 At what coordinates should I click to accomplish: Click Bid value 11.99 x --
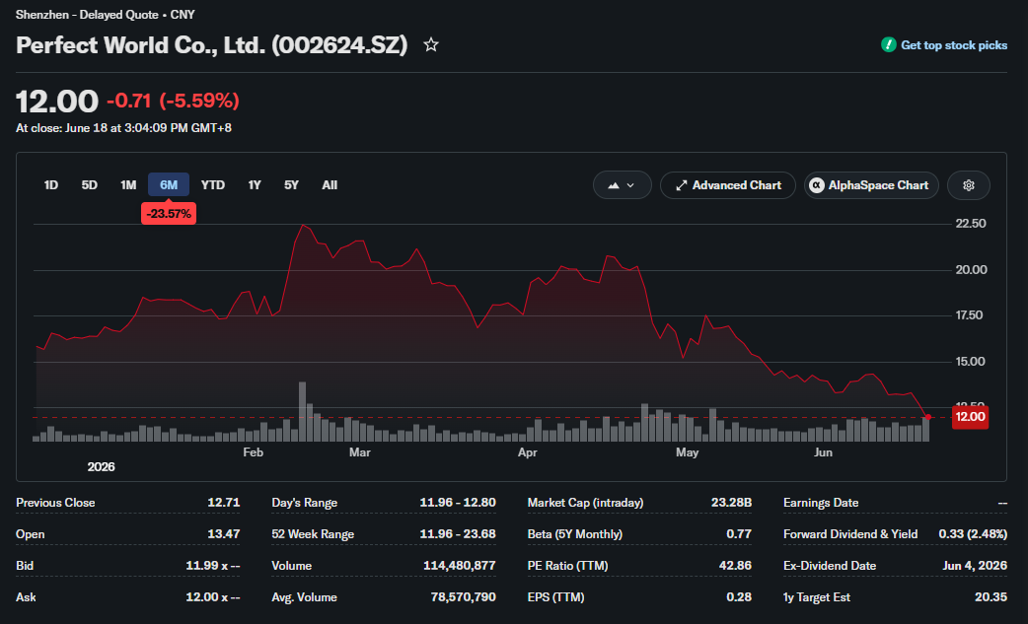point(212,566)
